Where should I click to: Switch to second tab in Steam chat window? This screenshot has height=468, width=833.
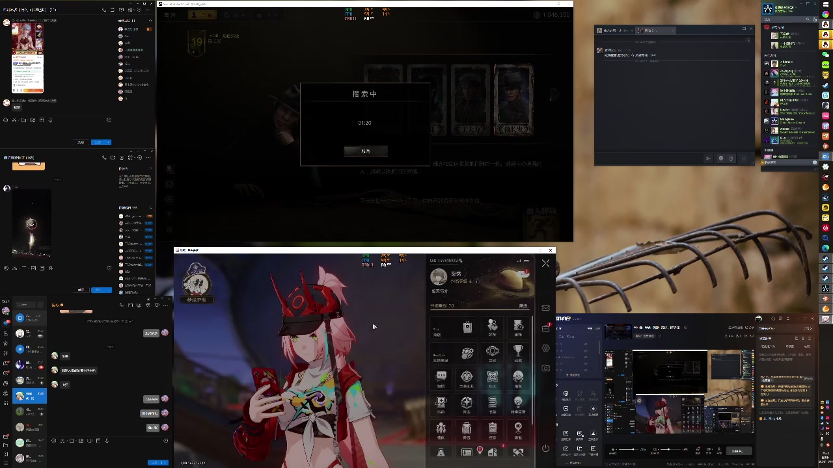(656, 31)
